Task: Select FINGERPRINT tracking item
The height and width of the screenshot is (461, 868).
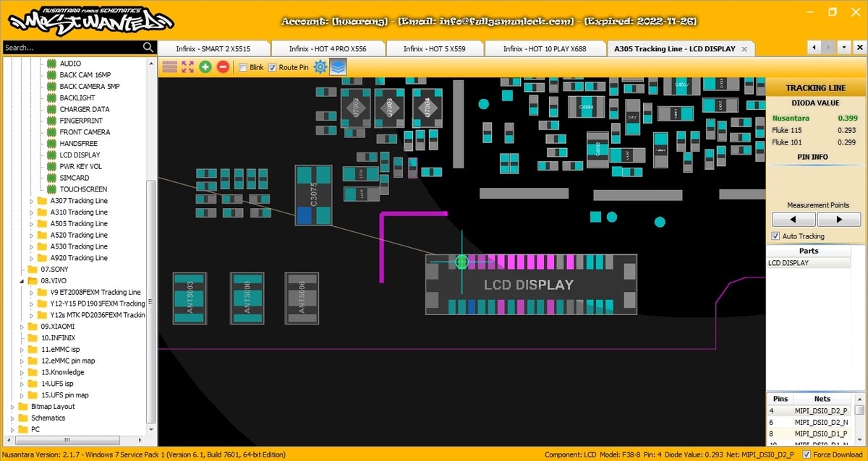Action: 81,121
